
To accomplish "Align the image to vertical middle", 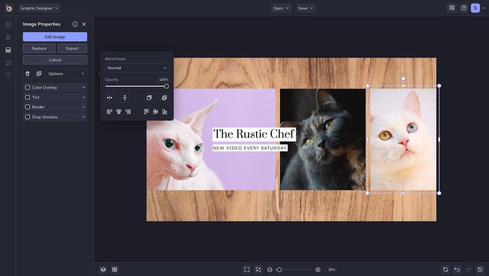I will [x=155, y=112].
